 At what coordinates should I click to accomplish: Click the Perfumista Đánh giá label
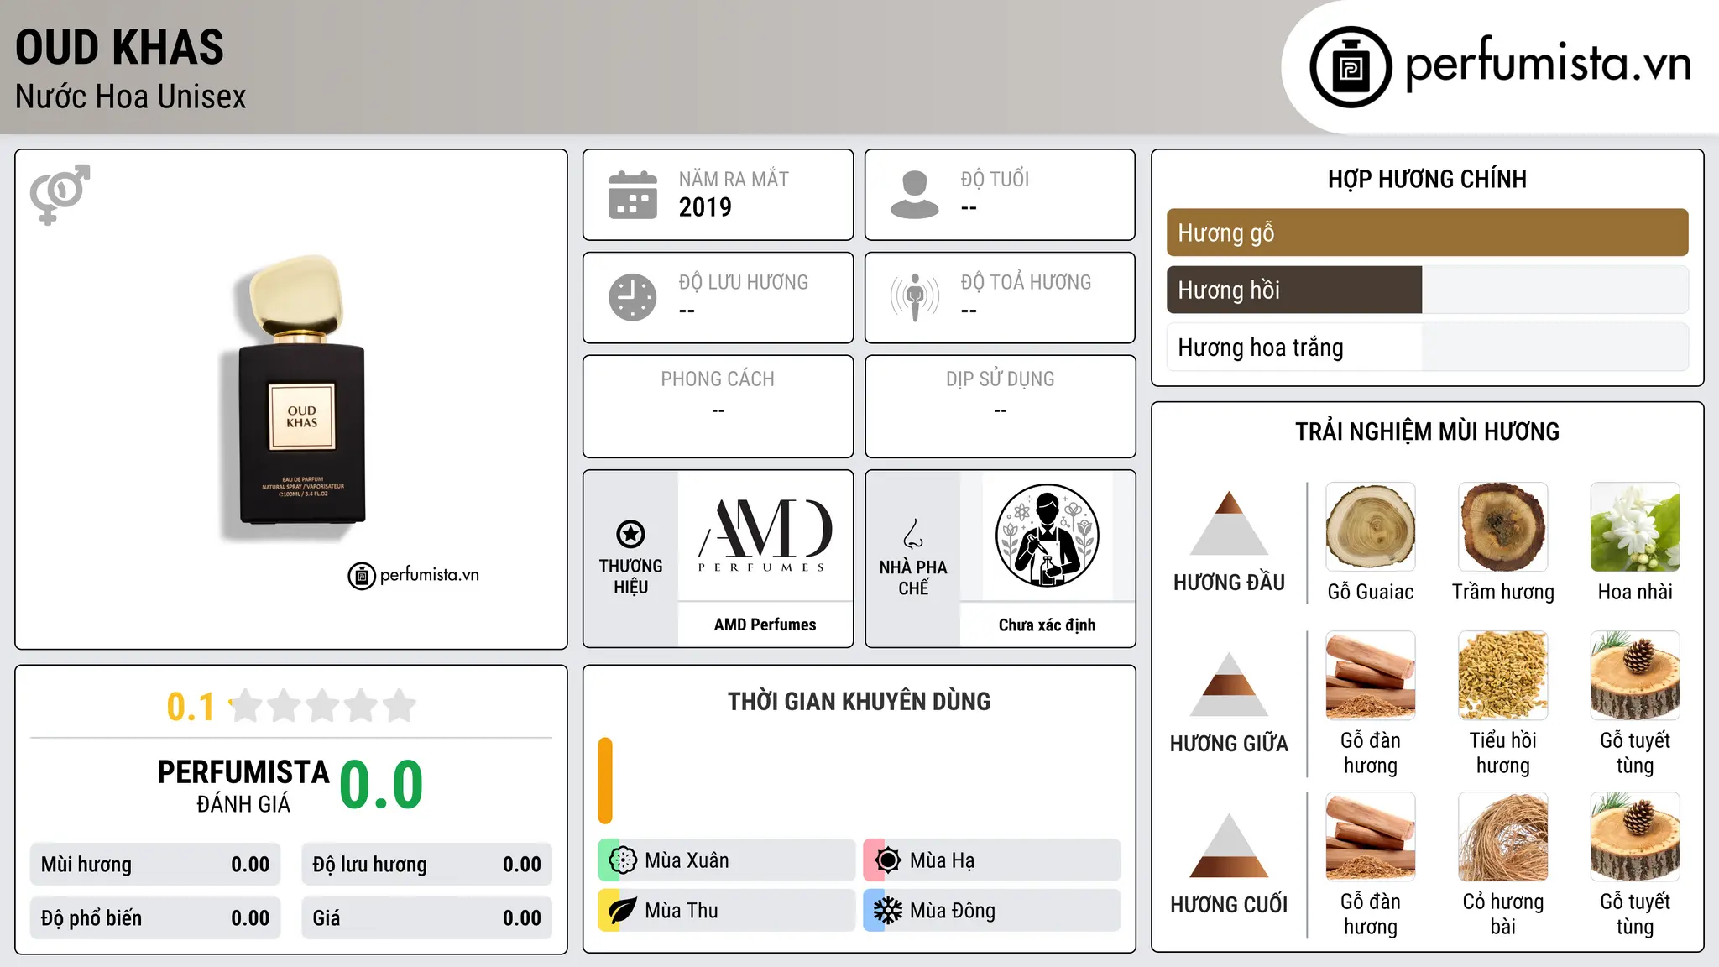tap(243, 786)
